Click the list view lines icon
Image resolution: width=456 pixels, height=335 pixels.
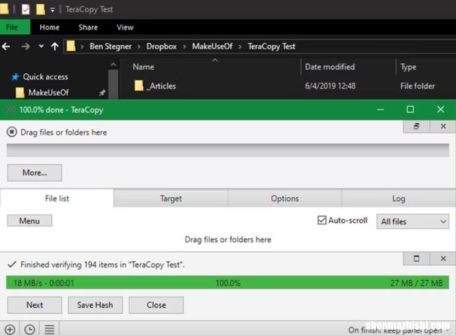[x=49, y=330]
